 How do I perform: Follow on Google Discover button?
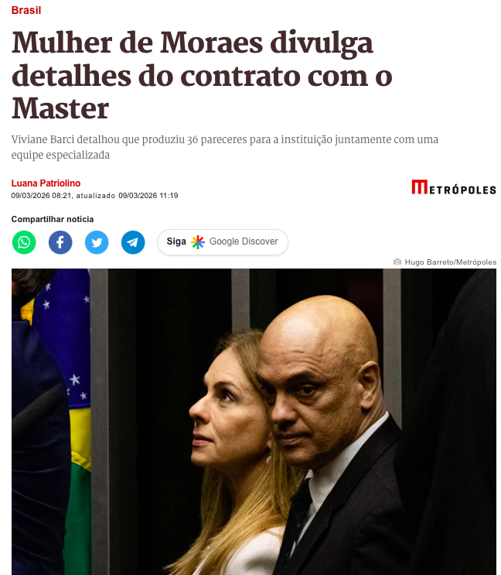[223, 242]
